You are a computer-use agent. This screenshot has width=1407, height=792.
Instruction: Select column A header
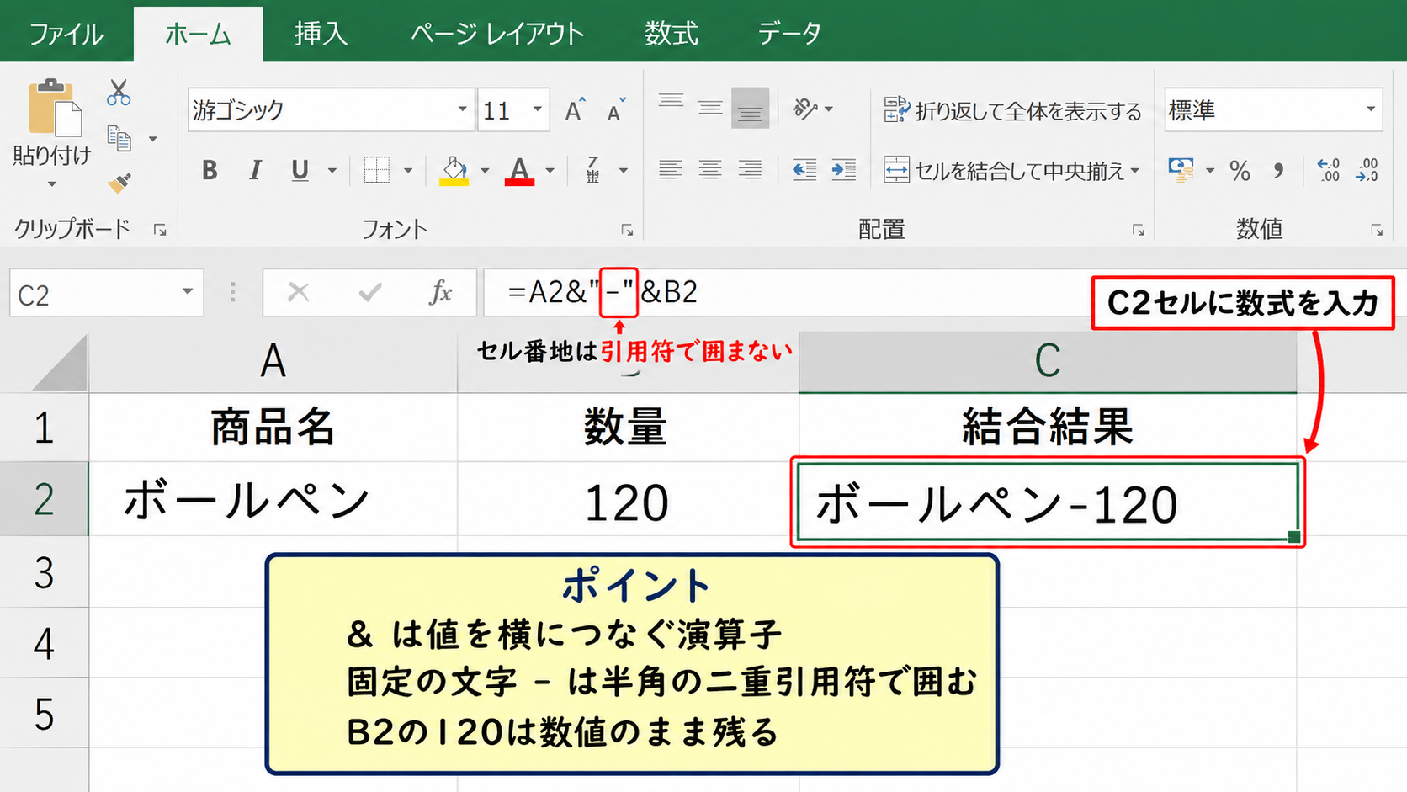point(273,362)
